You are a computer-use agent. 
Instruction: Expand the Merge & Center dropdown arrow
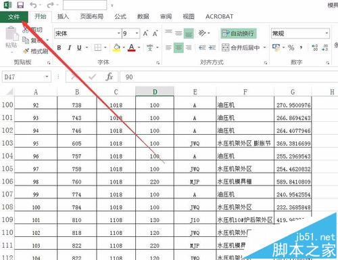click(264, 47)
